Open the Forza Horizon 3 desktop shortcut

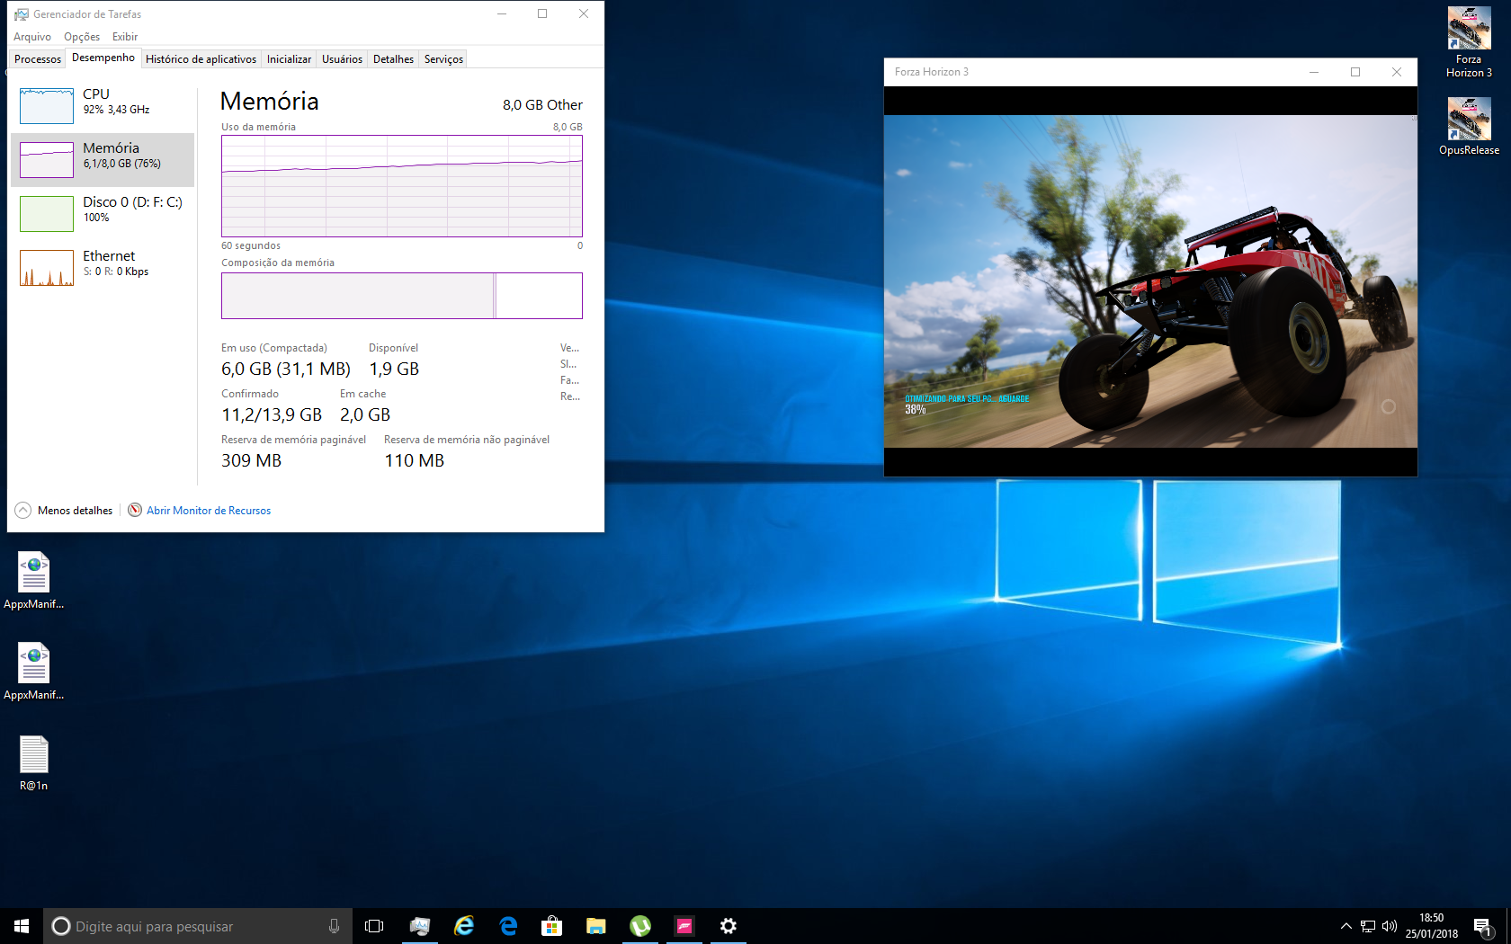[1469, 42]
